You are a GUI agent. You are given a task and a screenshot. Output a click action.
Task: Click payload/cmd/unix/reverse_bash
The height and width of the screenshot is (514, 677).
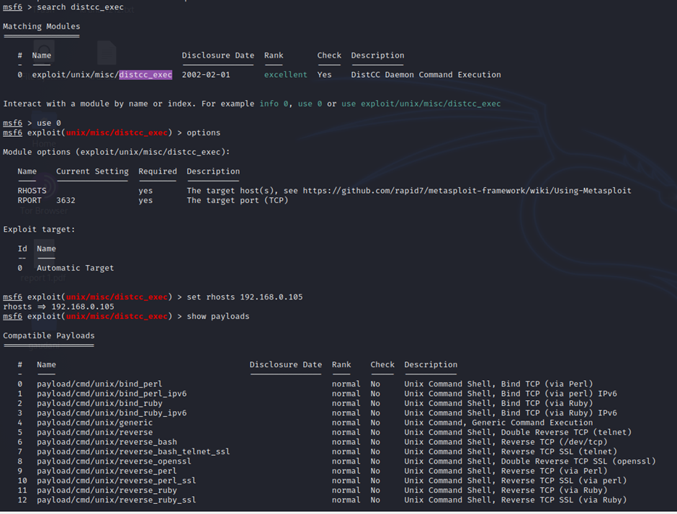click(x=107, y=442)
